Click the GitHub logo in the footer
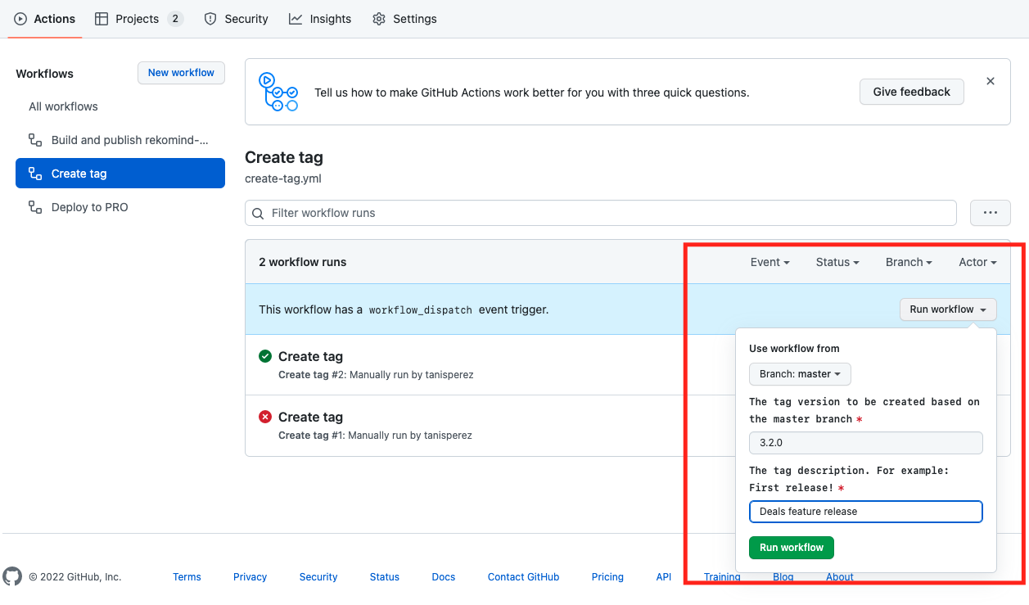This screenshot has width=1029, height=605. point(12,576)
